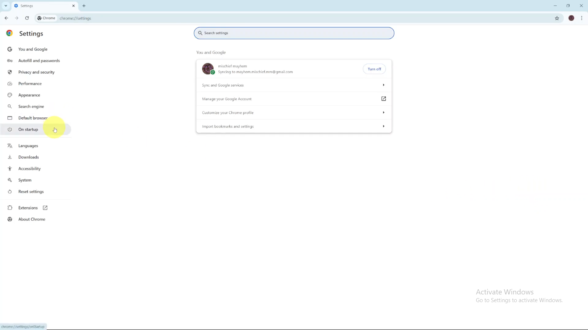Open the Chrome three-dot menu
Screen dimensions: 588x330
coord(581,18)
